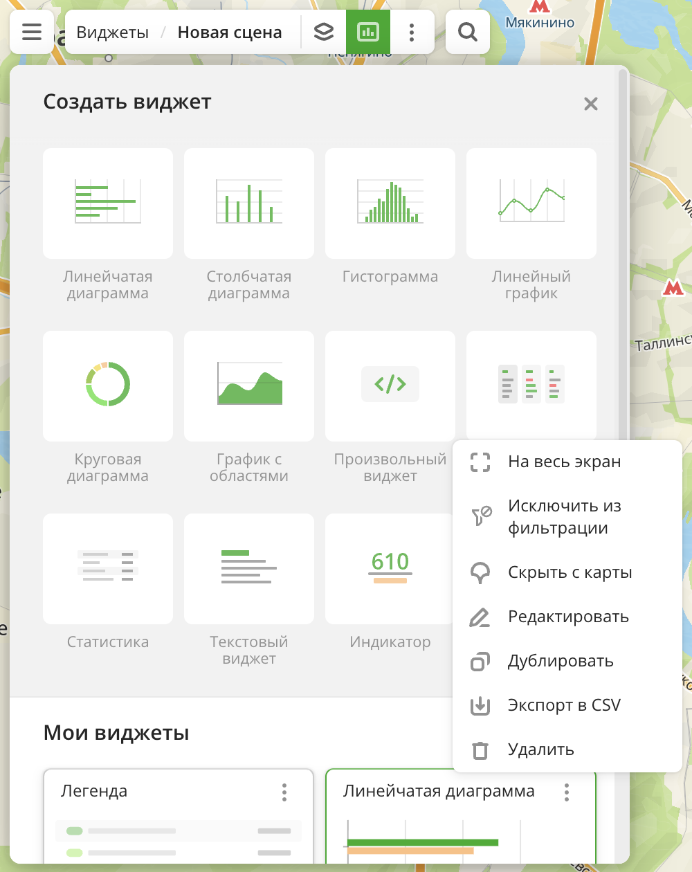This screenshot has width=692, height=872.
Task: Click the Новая сцена scene title
Action: [230, 33]
